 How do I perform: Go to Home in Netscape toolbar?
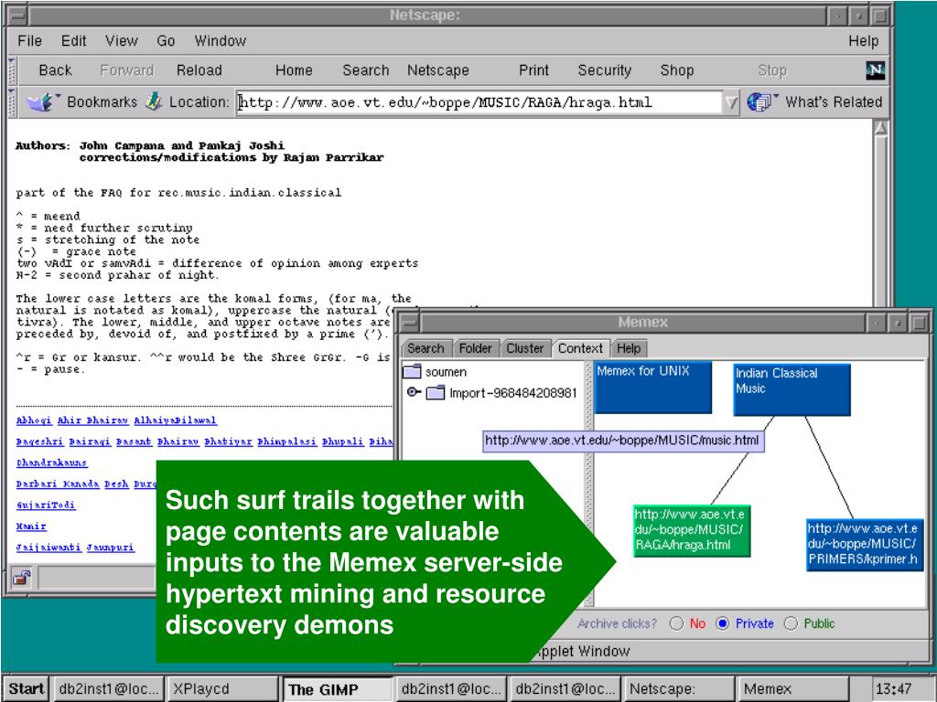tap(294, 70)
